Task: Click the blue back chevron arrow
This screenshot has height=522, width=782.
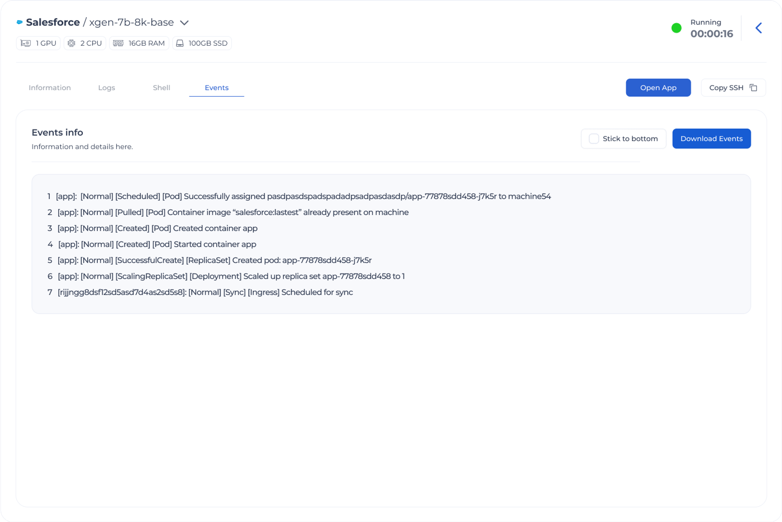Action: pos(759,28)
